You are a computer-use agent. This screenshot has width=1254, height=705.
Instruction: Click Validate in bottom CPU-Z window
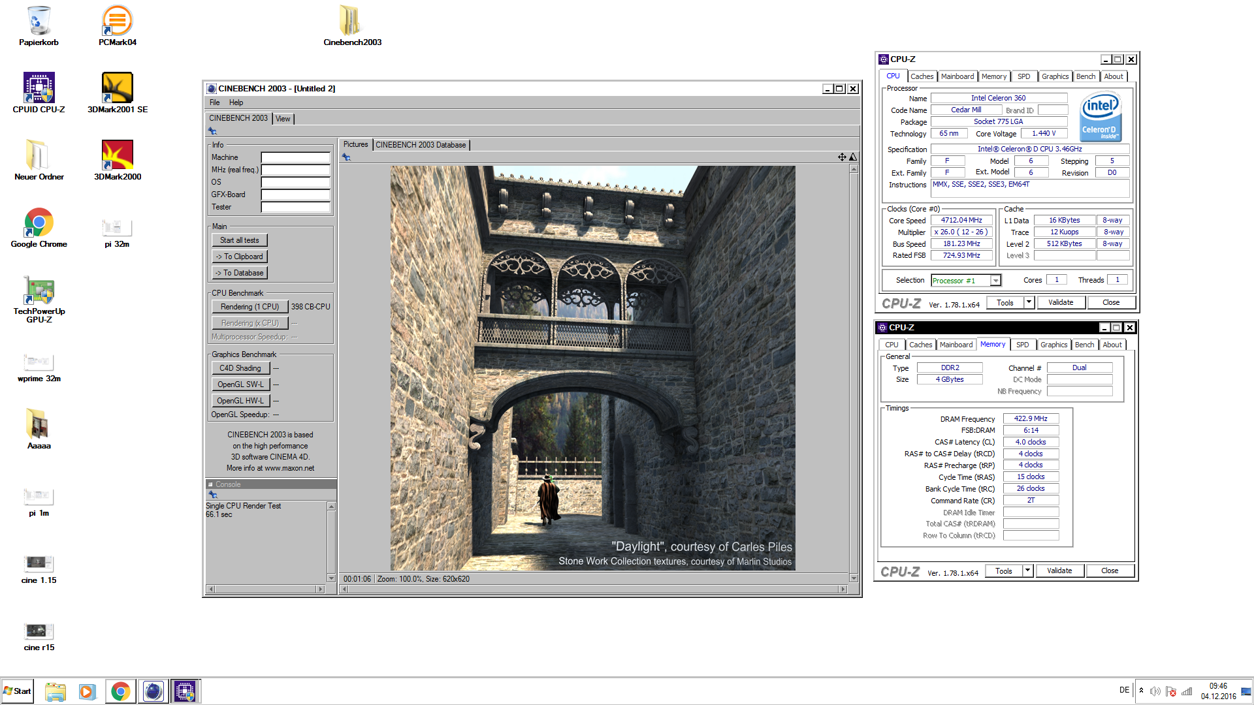1059,571
